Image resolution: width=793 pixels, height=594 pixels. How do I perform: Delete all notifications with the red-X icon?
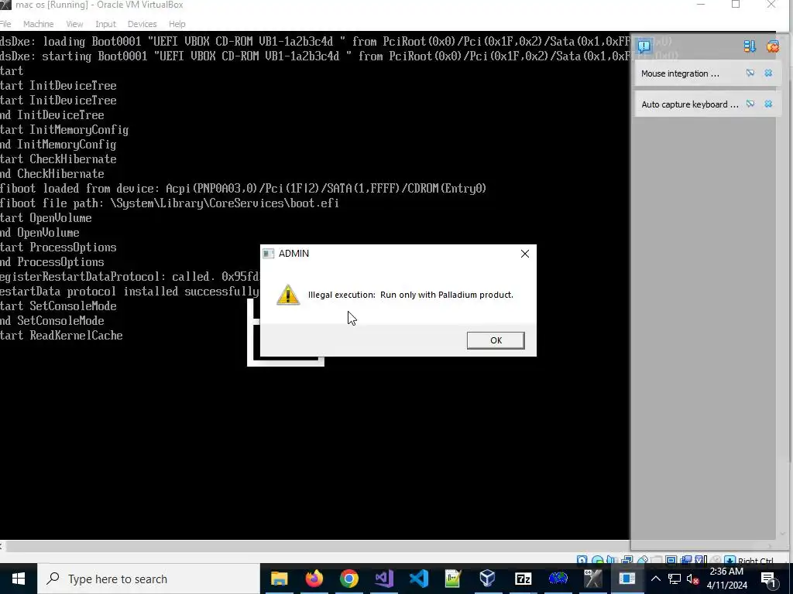click(772, 46)
